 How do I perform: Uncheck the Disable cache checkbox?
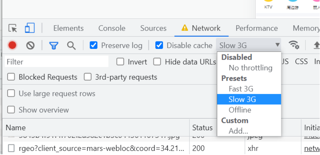159,45
